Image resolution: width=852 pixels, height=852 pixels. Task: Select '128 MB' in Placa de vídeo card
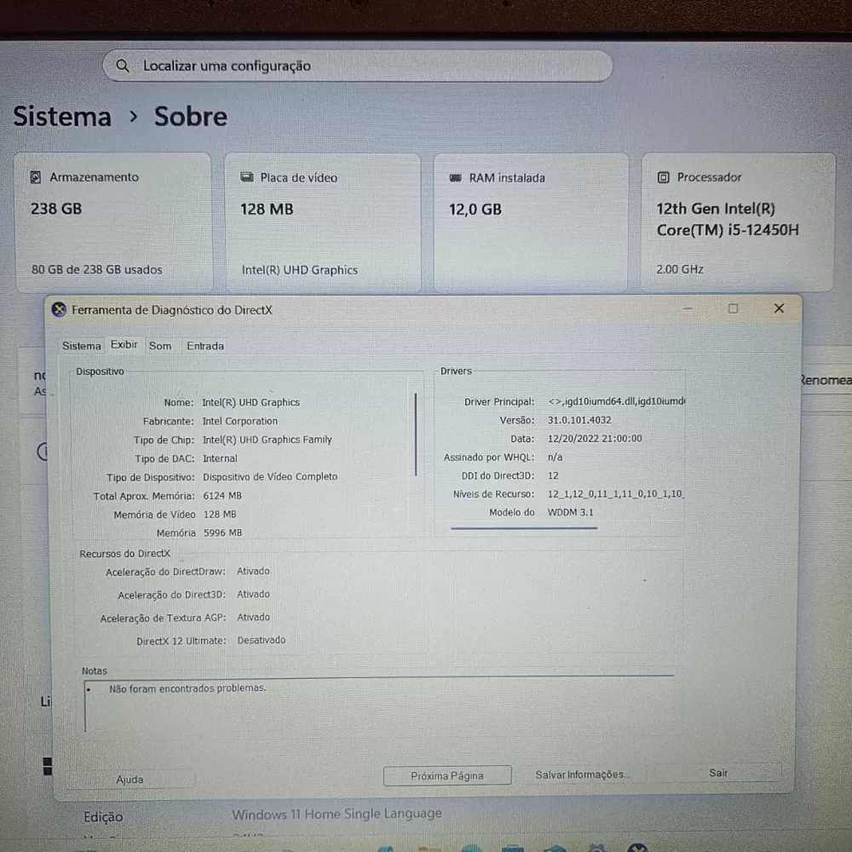267,210
